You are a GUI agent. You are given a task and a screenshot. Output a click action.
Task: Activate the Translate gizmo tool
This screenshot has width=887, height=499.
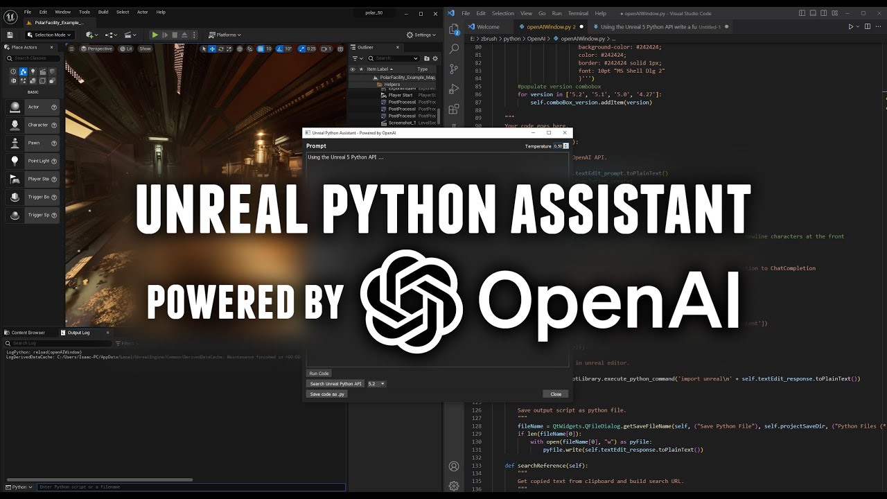point(212,49)
